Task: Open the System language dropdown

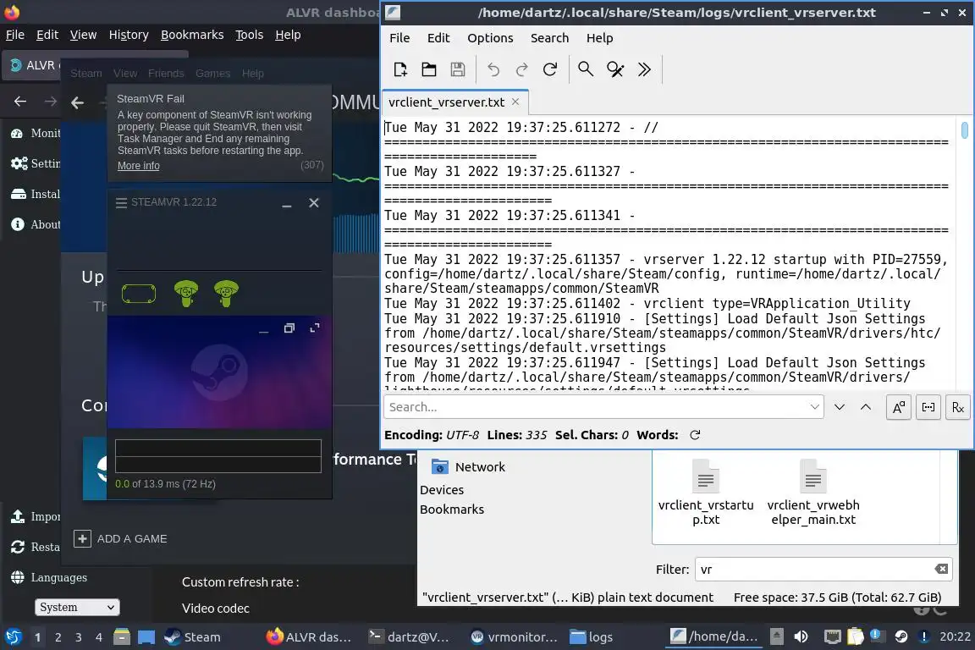Action: [76, 607]
